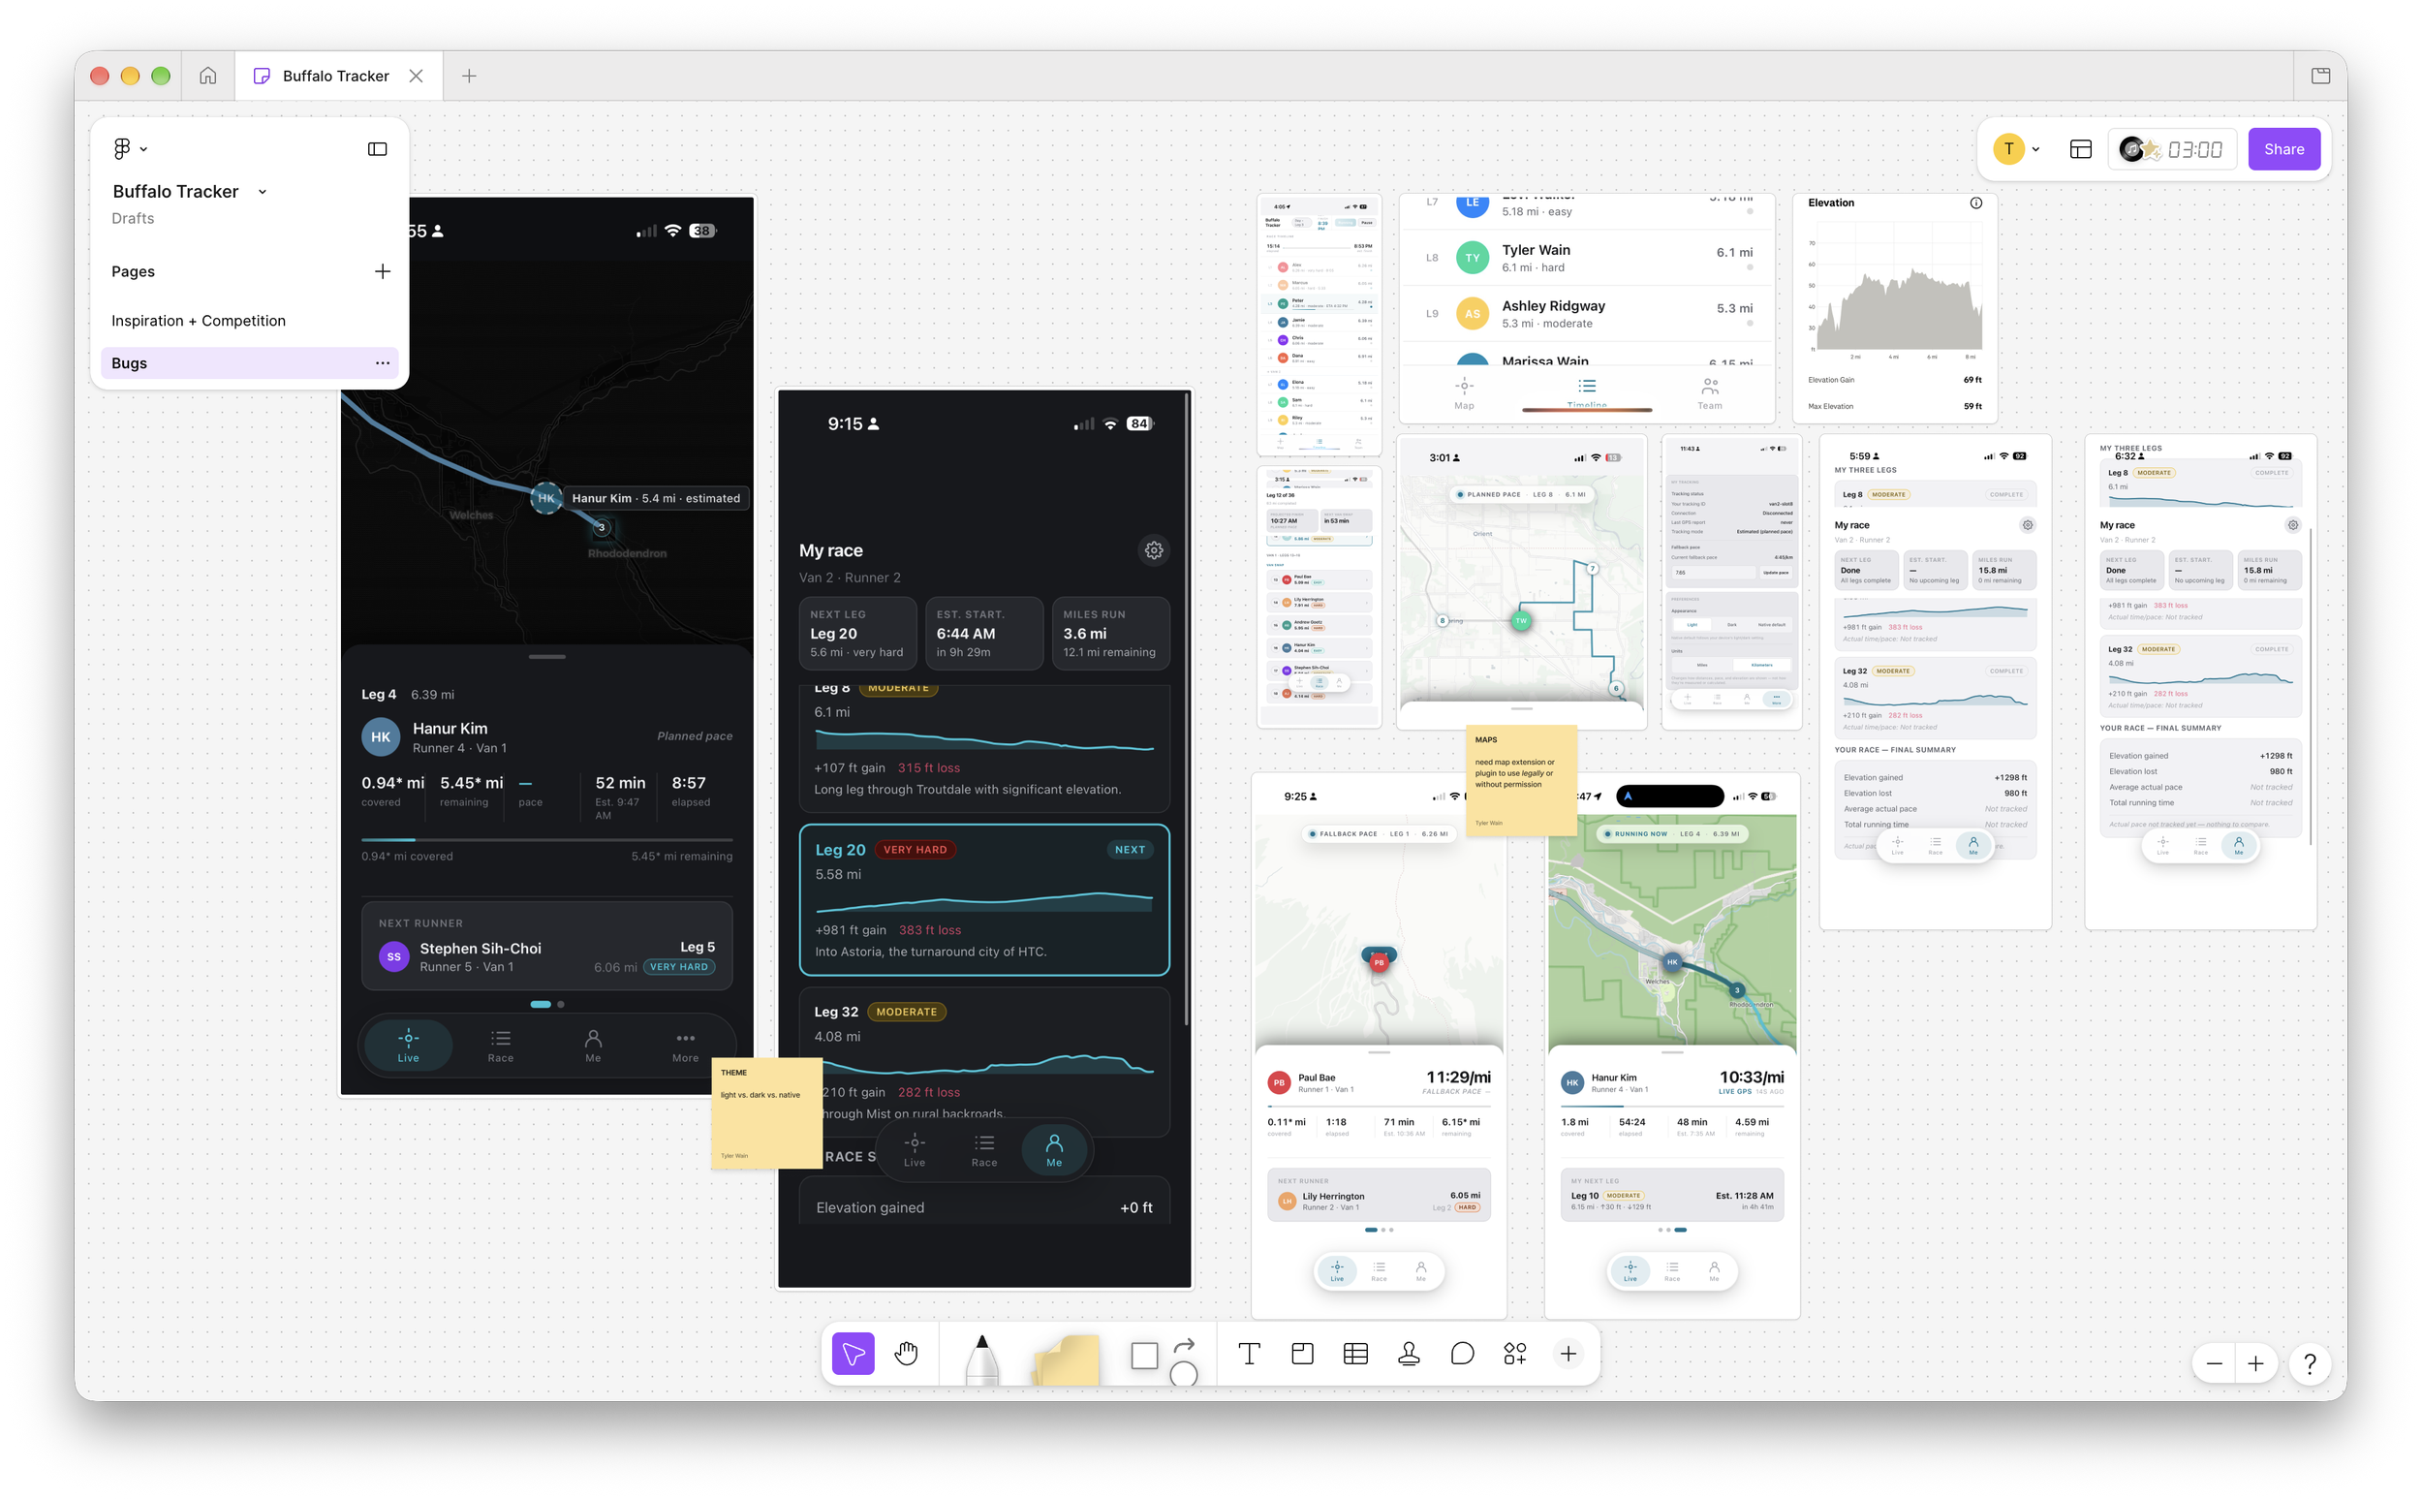Click the settings gear in the dark My race mockup
Image resolution: width=2422 pixels, height=1500 pixels.
click(1155, 550)
